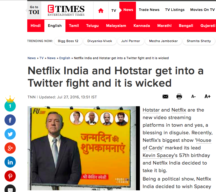Follow the Hotstar link in article
The image size is (216, 192).
(151, 110)
